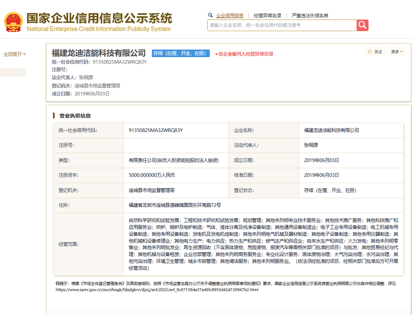Image resolution: width=412 pixels, height=315 pixels.
Task: Click the red search magnifier button
Action: coord(362,25)
